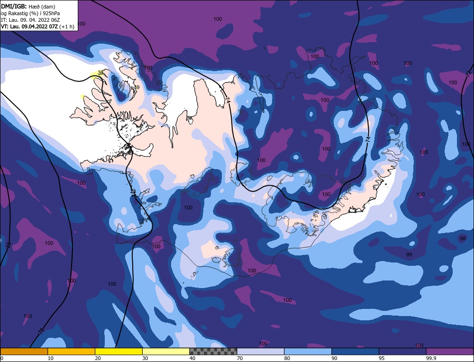Screen dimensions: 474x362
Task: Pick the light blue 80–90 legend swatch
Action: (308, 351)
